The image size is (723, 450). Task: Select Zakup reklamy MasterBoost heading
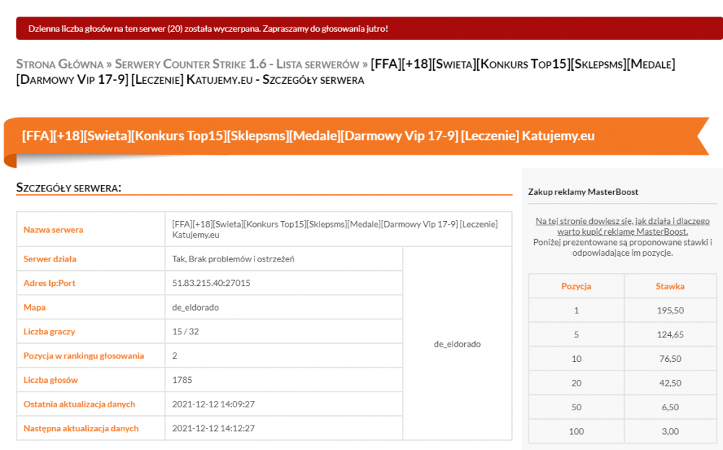(583, 192)
